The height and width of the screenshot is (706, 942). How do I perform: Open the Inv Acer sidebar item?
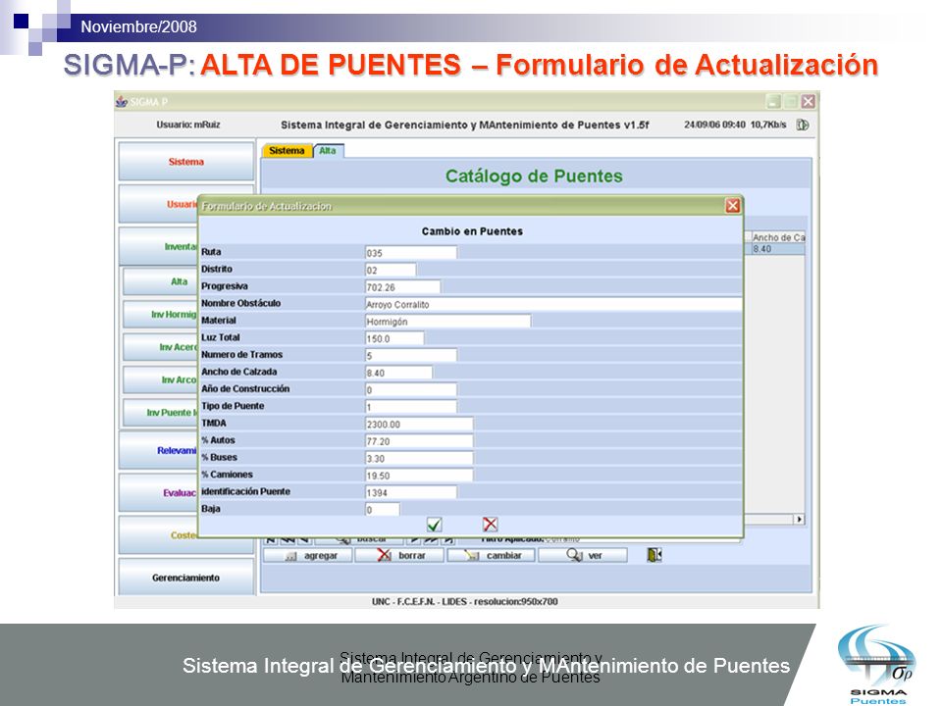pos(161,347)
